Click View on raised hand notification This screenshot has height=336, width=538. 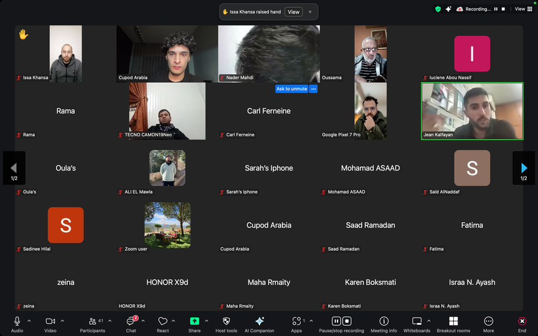click(x=293, y=12)
